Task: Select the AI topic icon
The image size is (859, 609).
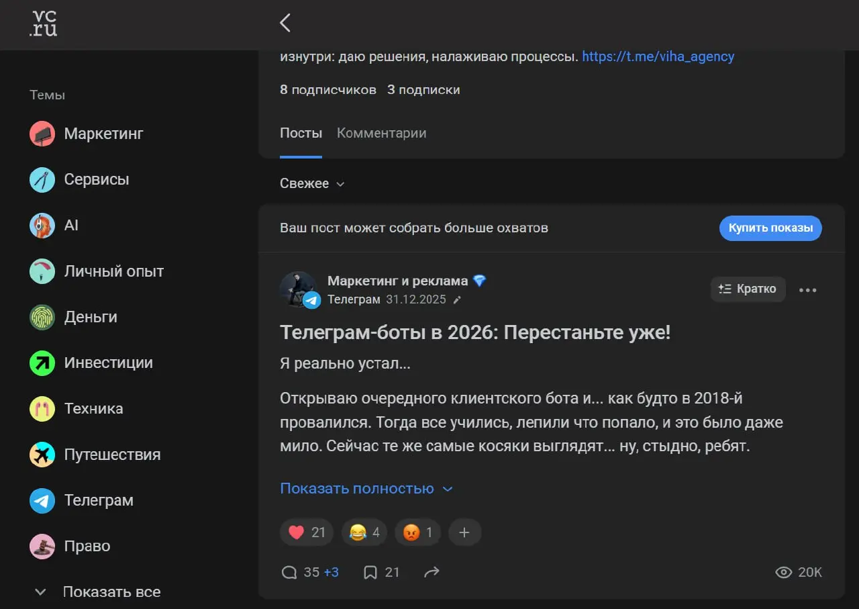Action: pyautogui.click(x=42, y=225)
